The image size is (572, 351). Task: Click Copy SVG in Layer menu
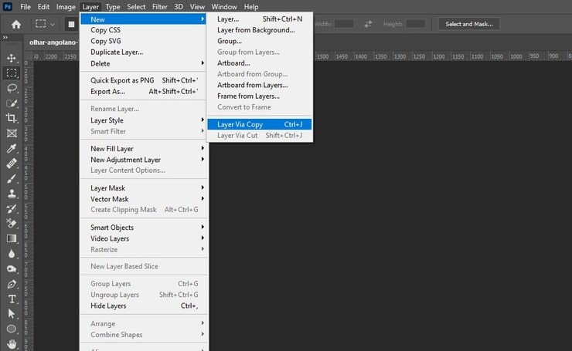coord(144,41)
